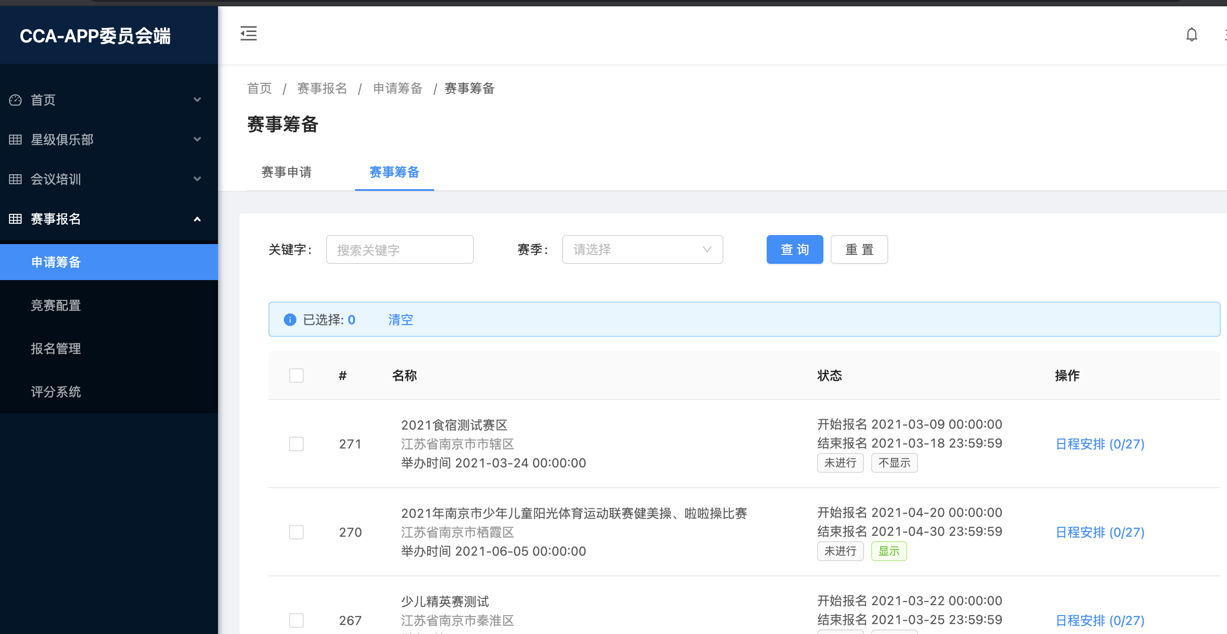Click the 清空 link to clear selection
Viewport: 1227px width, 634px height.
click(x=400, y=320)
